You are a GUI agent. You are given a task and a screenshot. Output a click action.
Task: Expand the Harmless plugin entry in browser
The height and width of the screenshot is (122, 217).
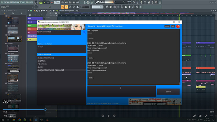pos(6,43)
